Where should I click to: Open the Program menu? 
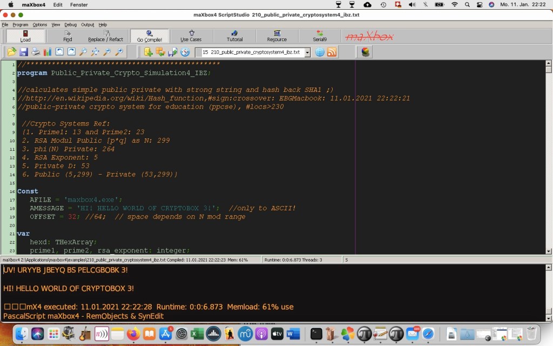pyautogui.click(x=21, y=25)
